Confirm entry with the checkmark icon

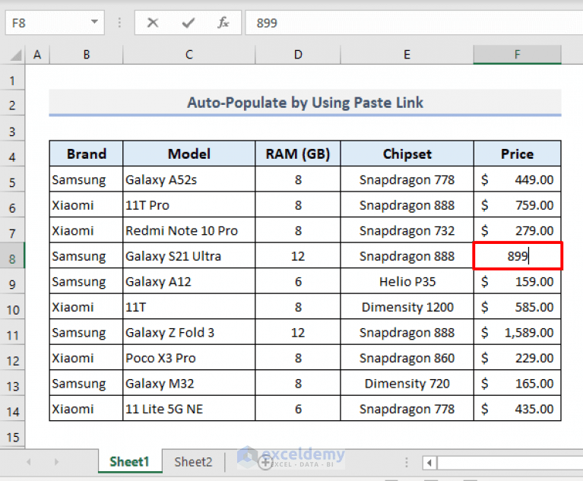click(x=189, y=23)
